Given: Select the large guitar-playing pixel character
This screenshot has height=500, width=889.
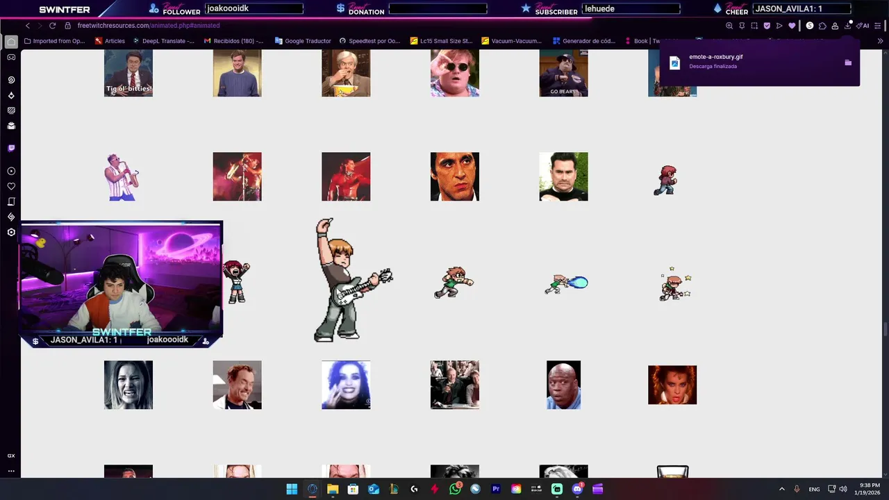Looking at the screenshot, I should [354, 280].
